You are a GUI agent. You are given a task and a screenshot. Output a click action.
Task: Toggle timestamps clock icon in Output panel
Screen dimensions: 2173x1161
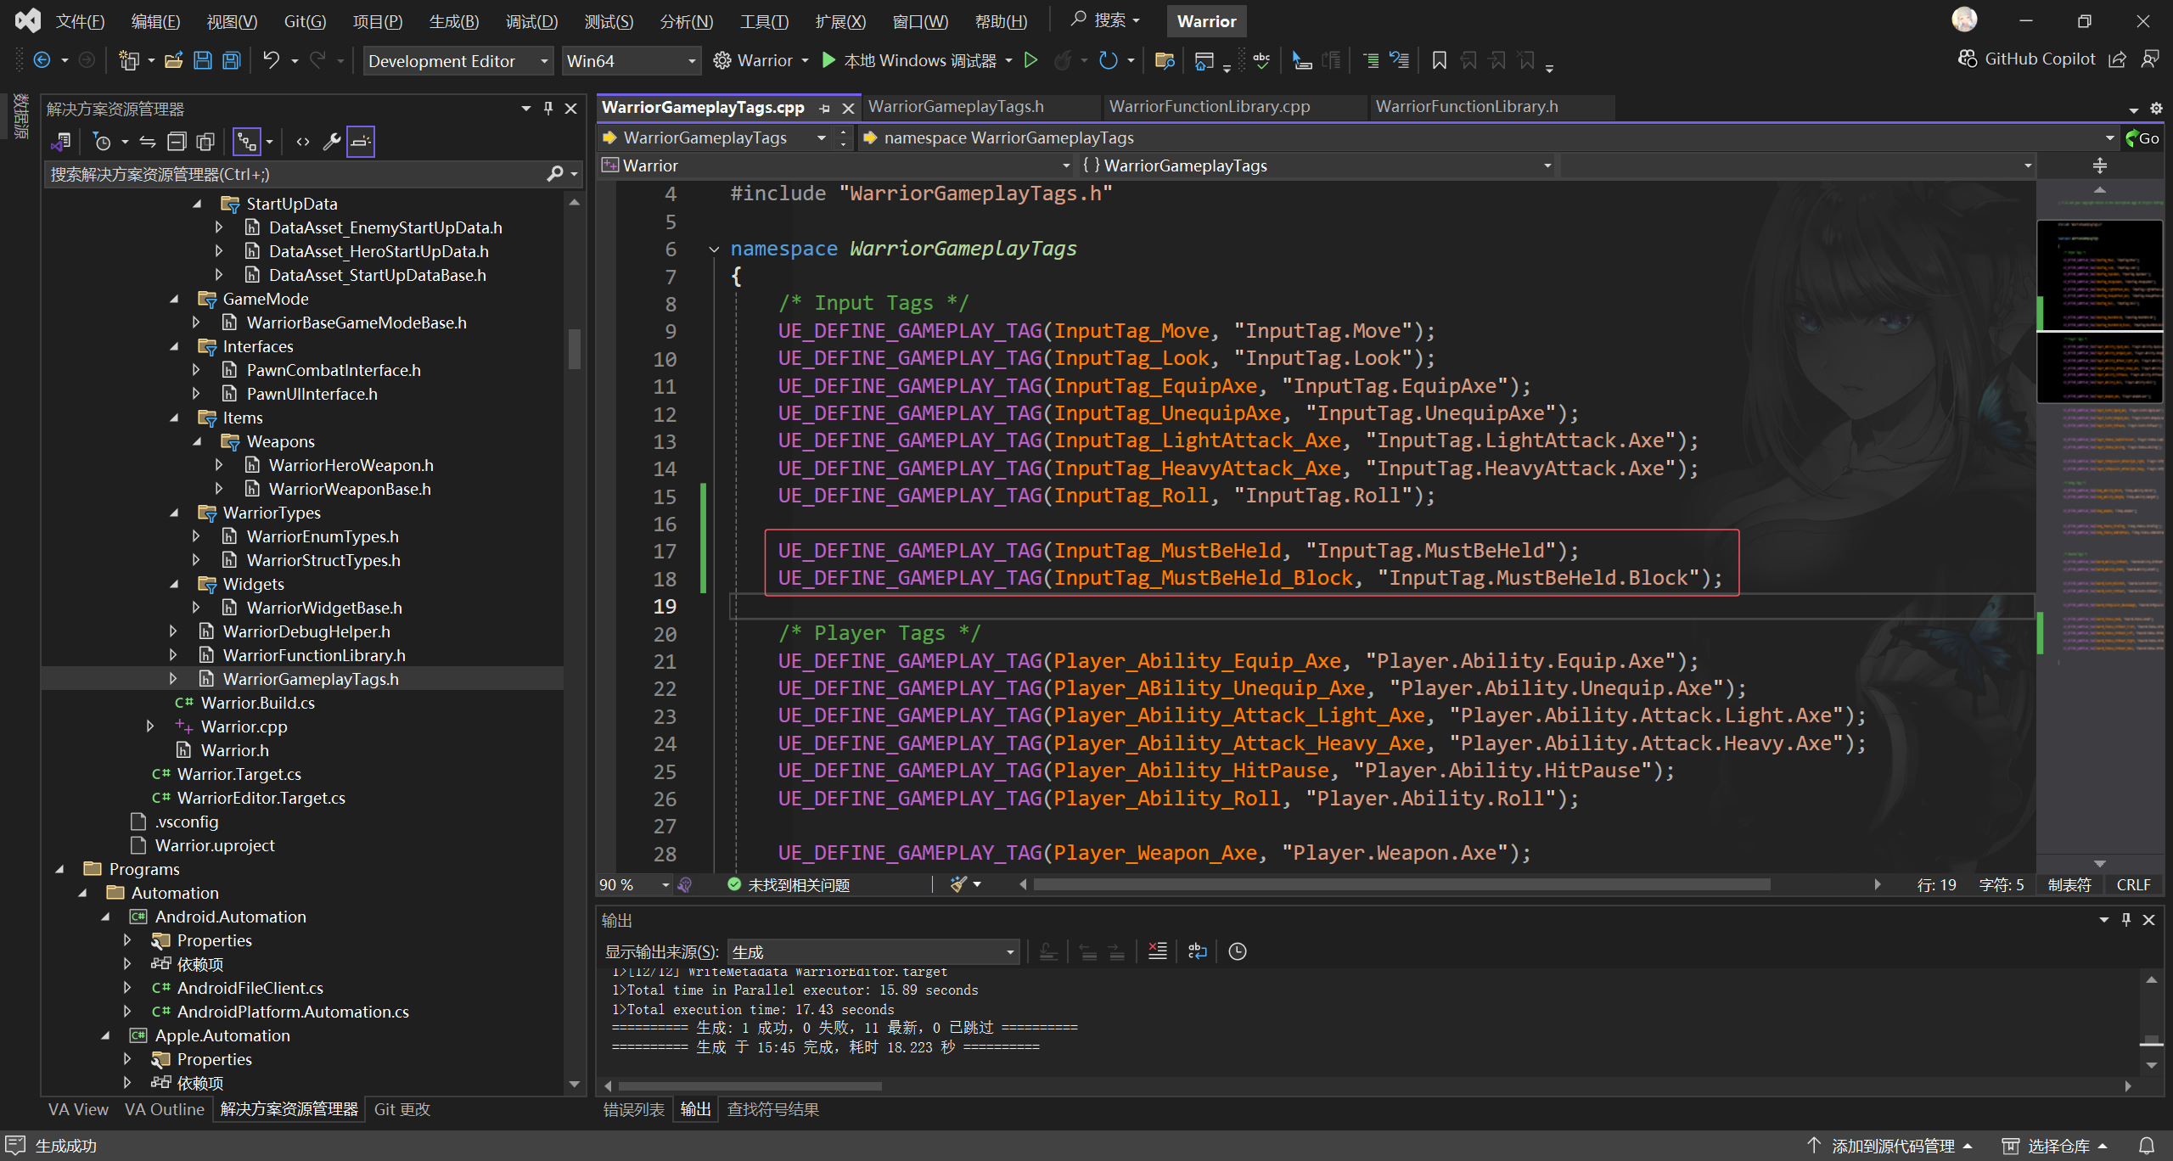click(1238, 951)
